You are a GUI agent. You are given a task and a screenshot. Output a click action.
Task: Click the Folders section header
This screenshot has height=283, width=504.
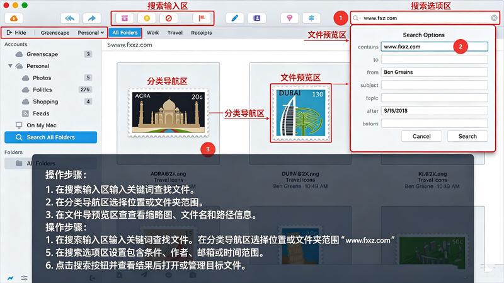(x=13, y=152)
